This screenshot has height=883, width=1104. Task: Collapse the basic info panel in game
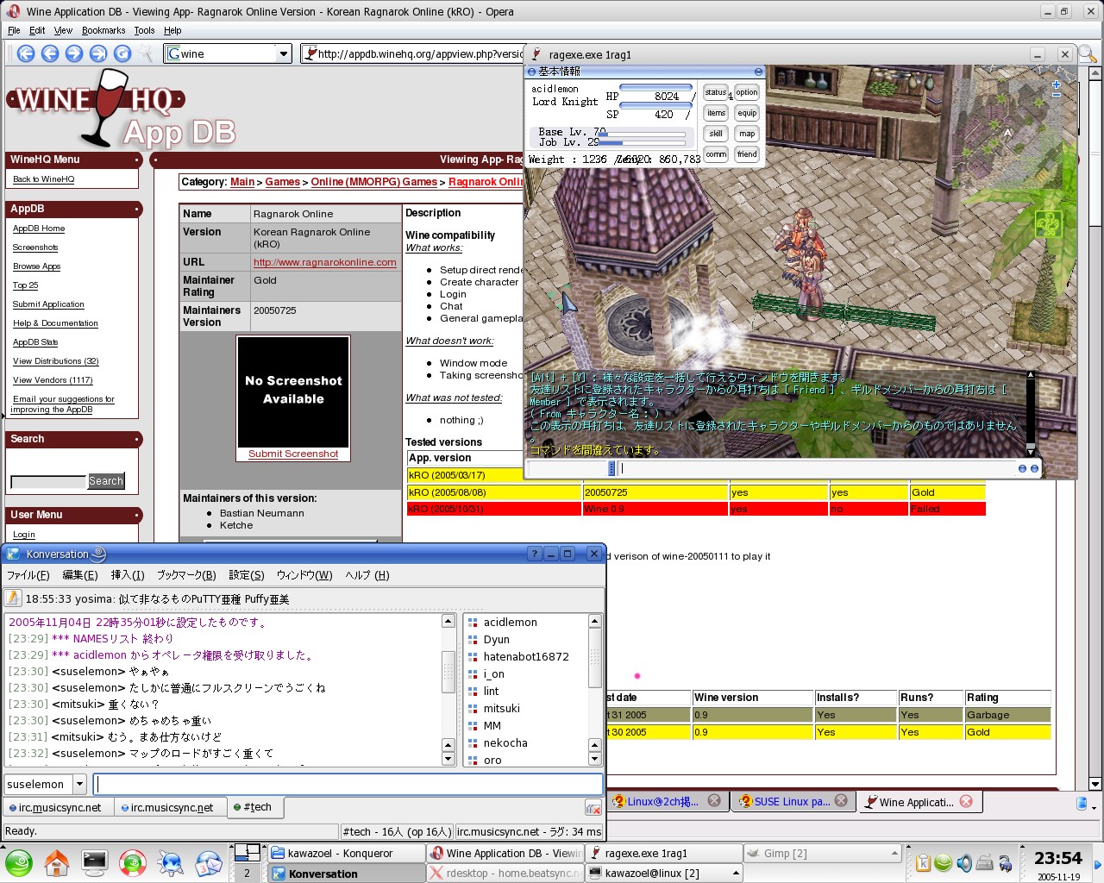(x=758, y=72)
